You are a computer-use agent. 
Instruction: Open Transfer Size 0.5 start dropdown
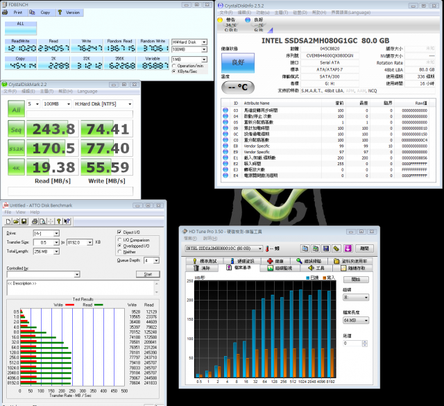coord(57,242)
